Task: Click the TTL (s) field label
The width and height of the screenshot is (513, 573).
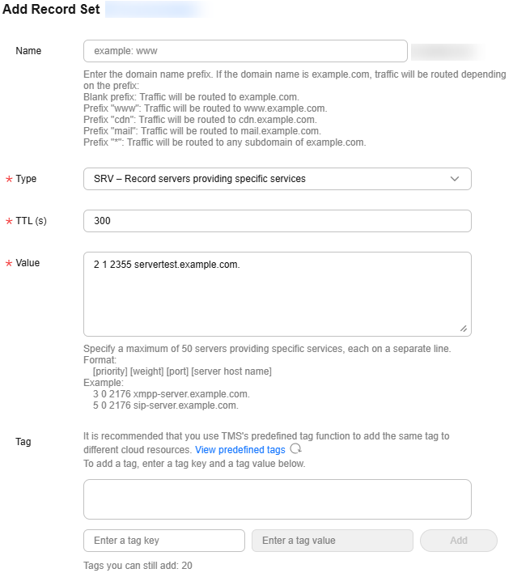Action: click(x=31, y=221)
